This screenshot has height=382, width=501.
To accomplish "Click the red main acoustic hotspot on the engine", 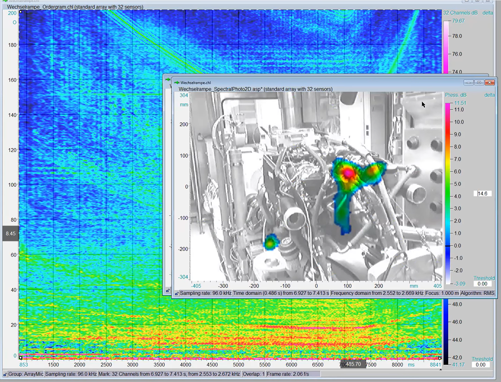I will click(x=348, y=173).
